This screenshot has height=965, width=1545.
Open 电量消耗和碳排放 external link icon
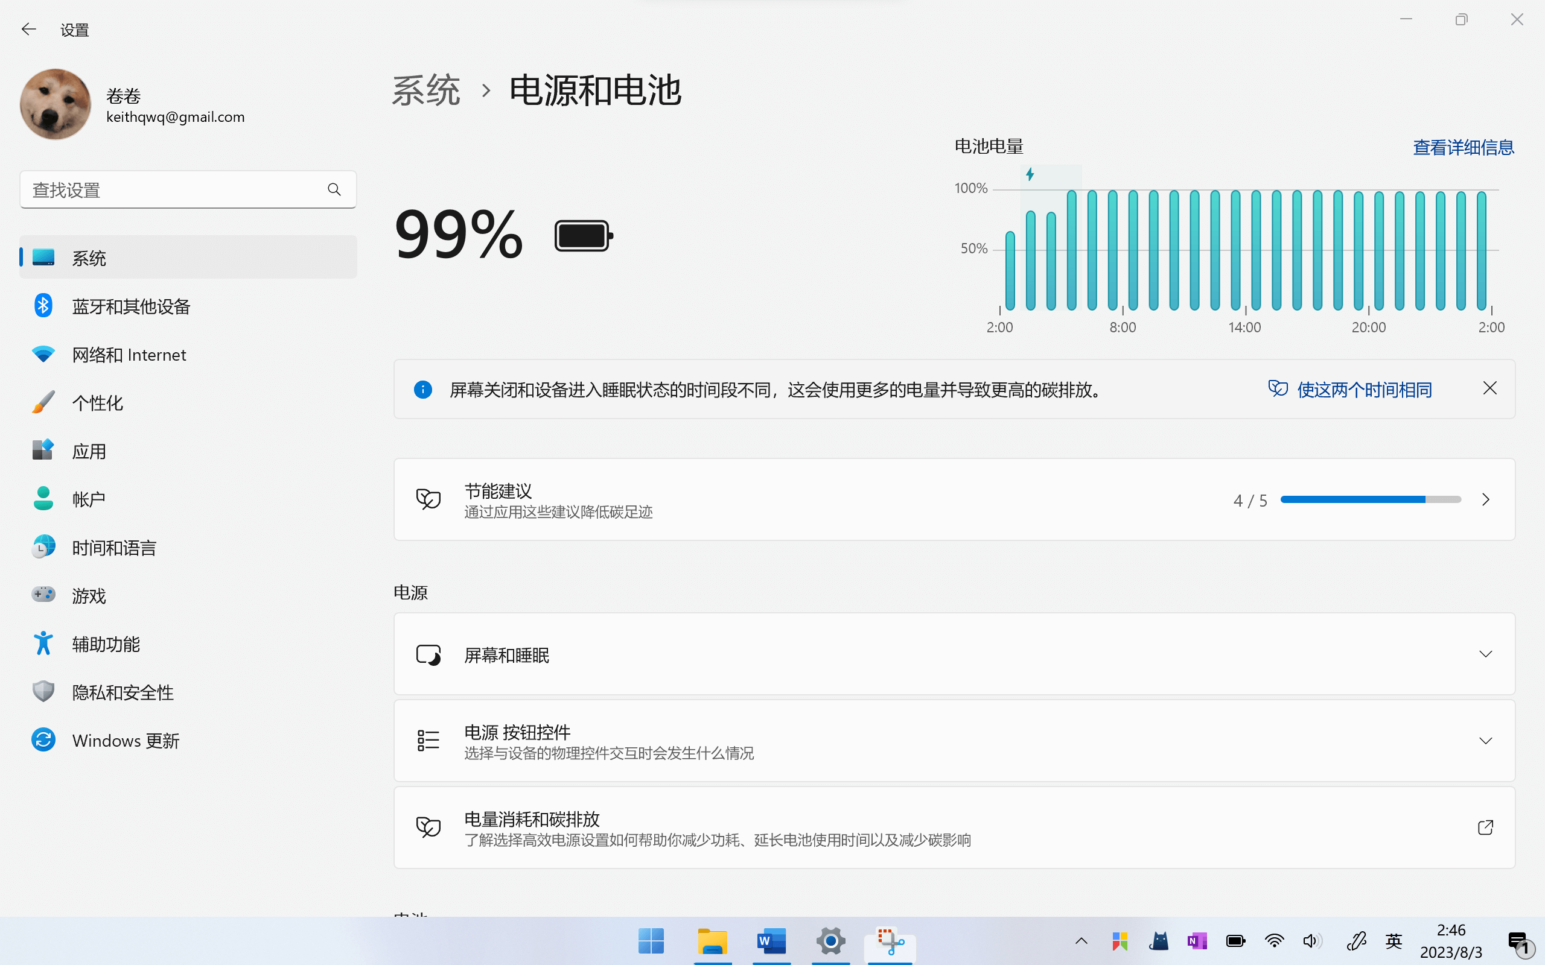(1485, 827)
